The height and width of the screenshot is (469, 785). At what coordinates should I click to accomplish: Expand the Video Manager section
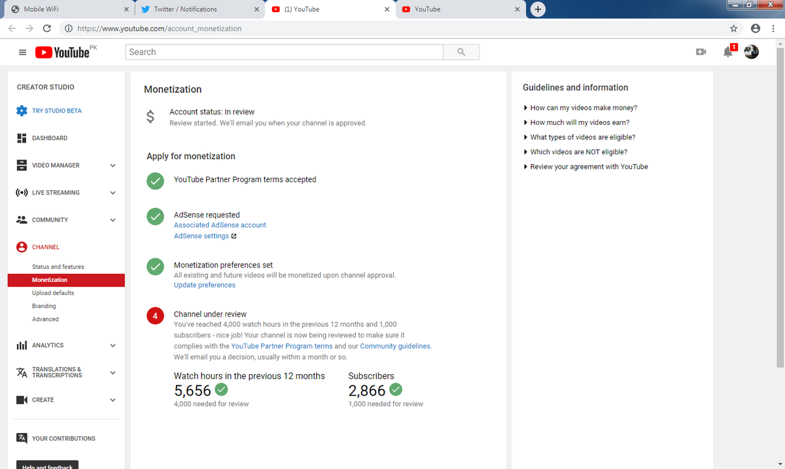coord(113,165)
